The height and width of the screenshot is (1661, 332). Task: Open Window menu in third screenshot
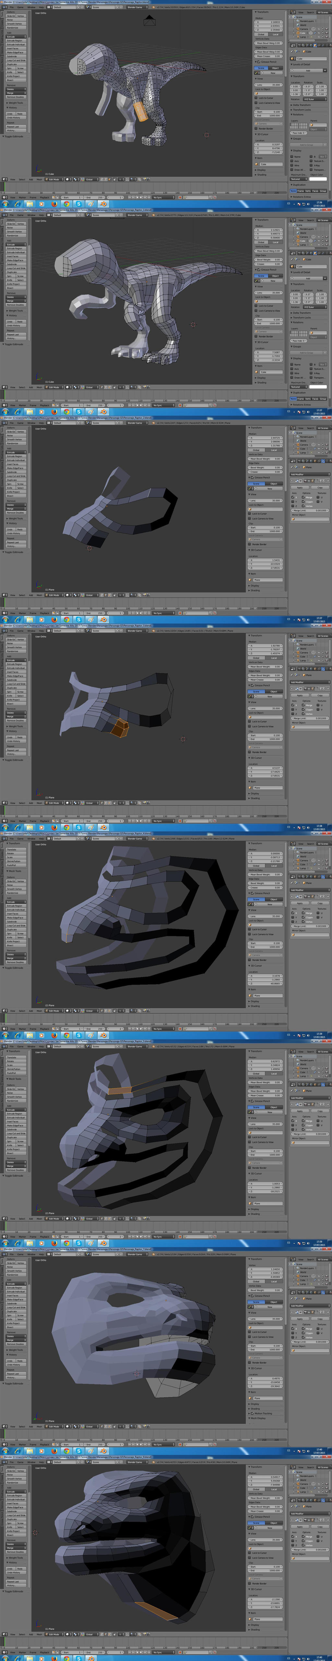[x=31, y=423]
